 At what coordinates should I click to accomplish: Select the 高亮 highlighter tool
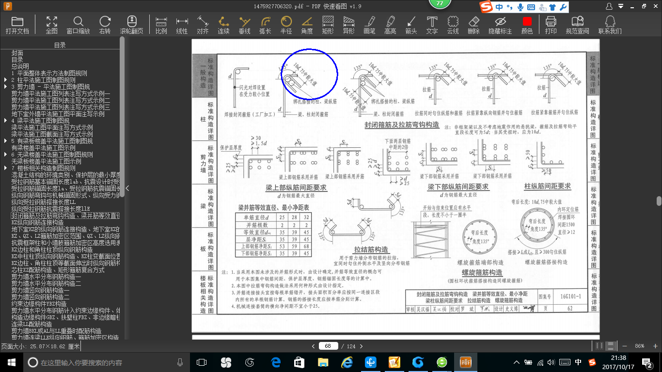(x=390, y=25)
